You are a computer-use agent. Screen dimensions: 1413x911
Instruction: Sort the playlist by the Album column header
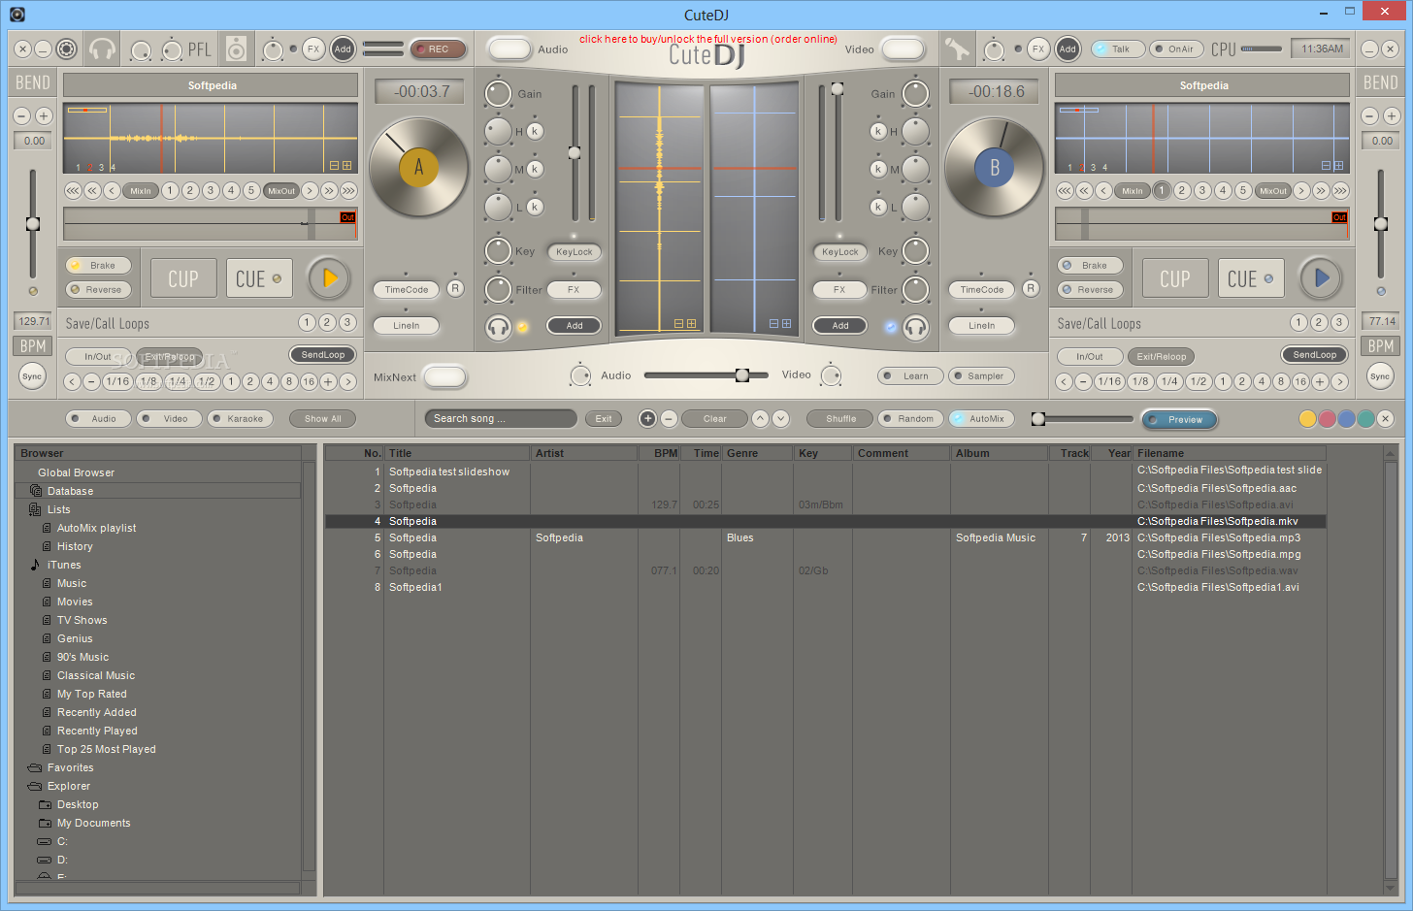[x=999, y=453]
